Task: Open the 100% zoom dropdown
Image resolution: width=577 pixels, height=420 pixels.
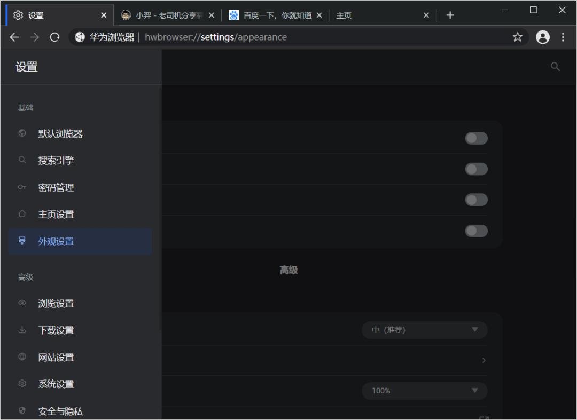Action: [424, 391]
